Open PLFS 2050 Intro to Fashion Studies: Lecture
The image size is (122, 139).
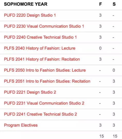coord(45,70)
